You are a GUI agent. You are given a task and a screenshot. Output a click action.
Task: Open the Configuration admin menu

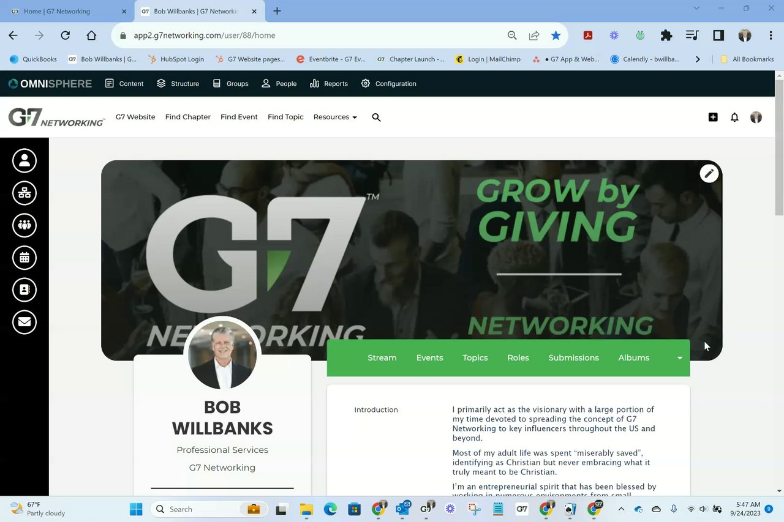[x=388, y=84]
